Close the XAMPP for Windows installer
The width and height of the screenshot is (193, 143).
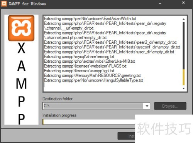coord(183,3)
